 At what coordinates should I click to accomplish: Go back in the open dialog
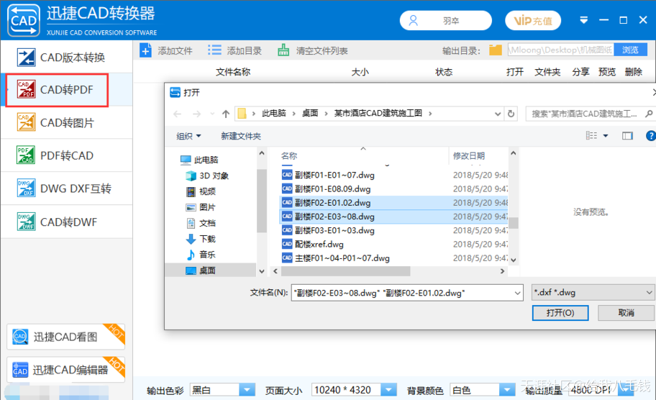178,114
